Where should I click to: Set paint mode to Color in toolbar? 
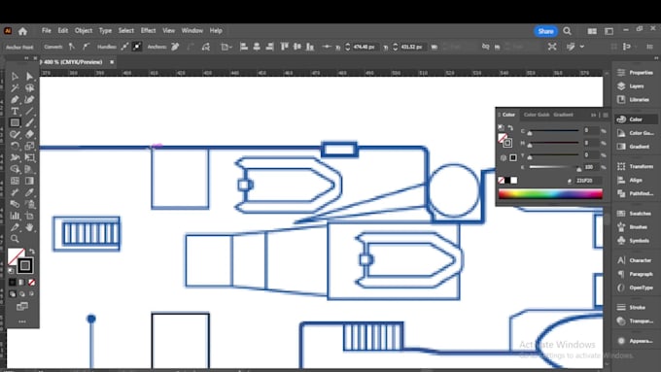click(13, 283)
